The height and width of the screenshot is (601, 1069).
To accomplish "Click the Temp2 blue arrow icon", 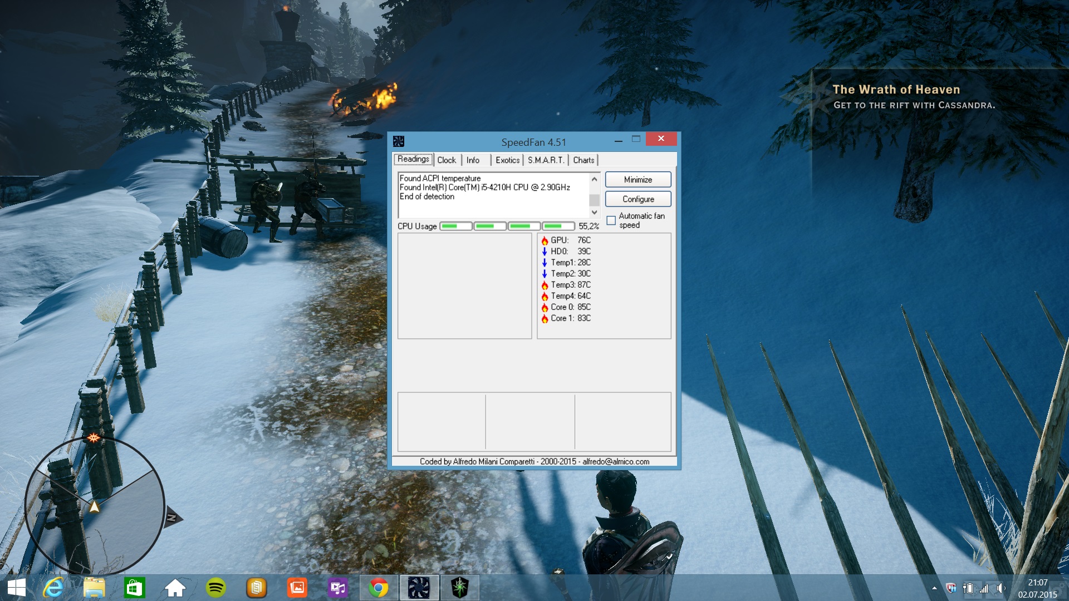I will 545,274.
